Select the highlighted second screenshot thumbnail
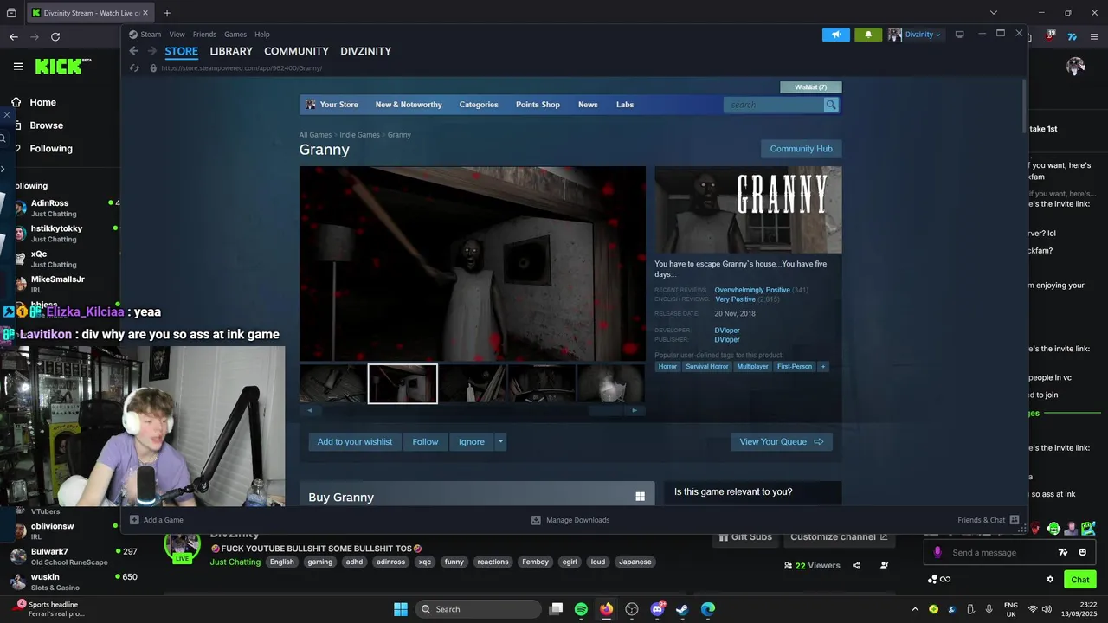This screenshot has width=1108, height=623. click(x=403, y=383)
